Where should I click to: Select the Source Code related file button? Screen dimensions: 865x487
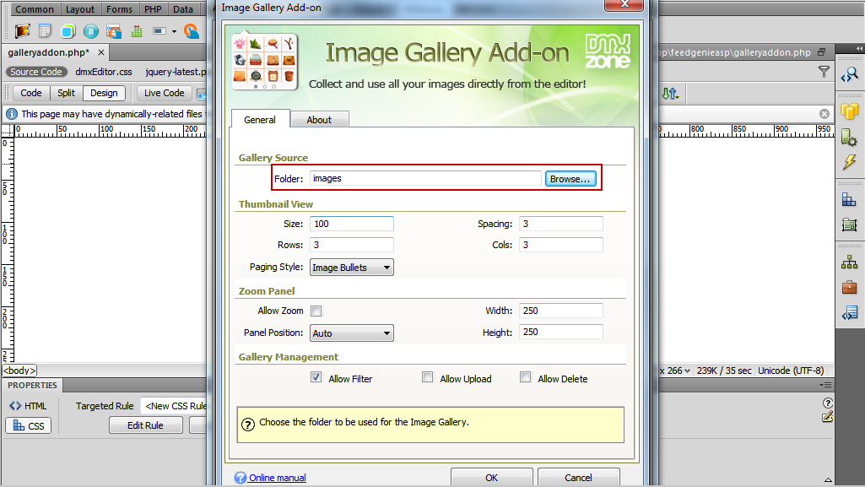(35, 72)
